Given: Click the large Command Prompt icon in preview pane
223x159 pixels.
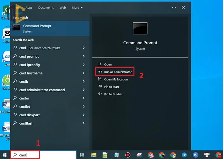Looking at the screenshot, I should 140,28.
